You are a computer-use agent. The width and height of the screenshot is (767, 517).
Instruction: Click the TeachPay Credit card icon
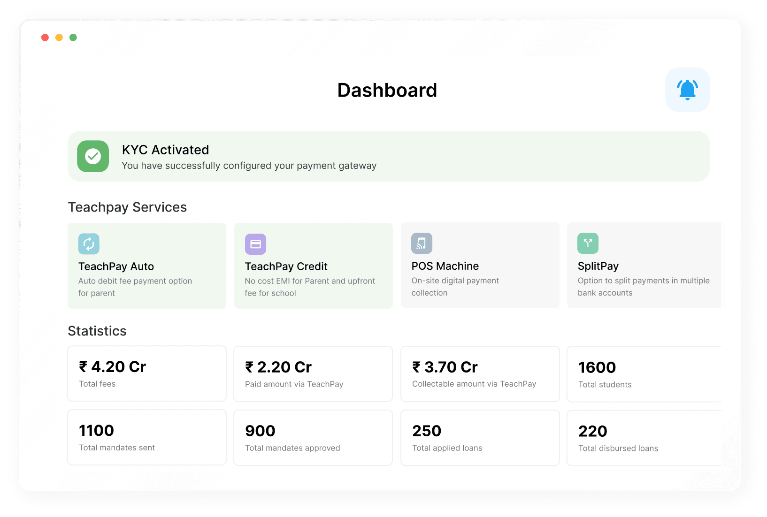[255, 244]
